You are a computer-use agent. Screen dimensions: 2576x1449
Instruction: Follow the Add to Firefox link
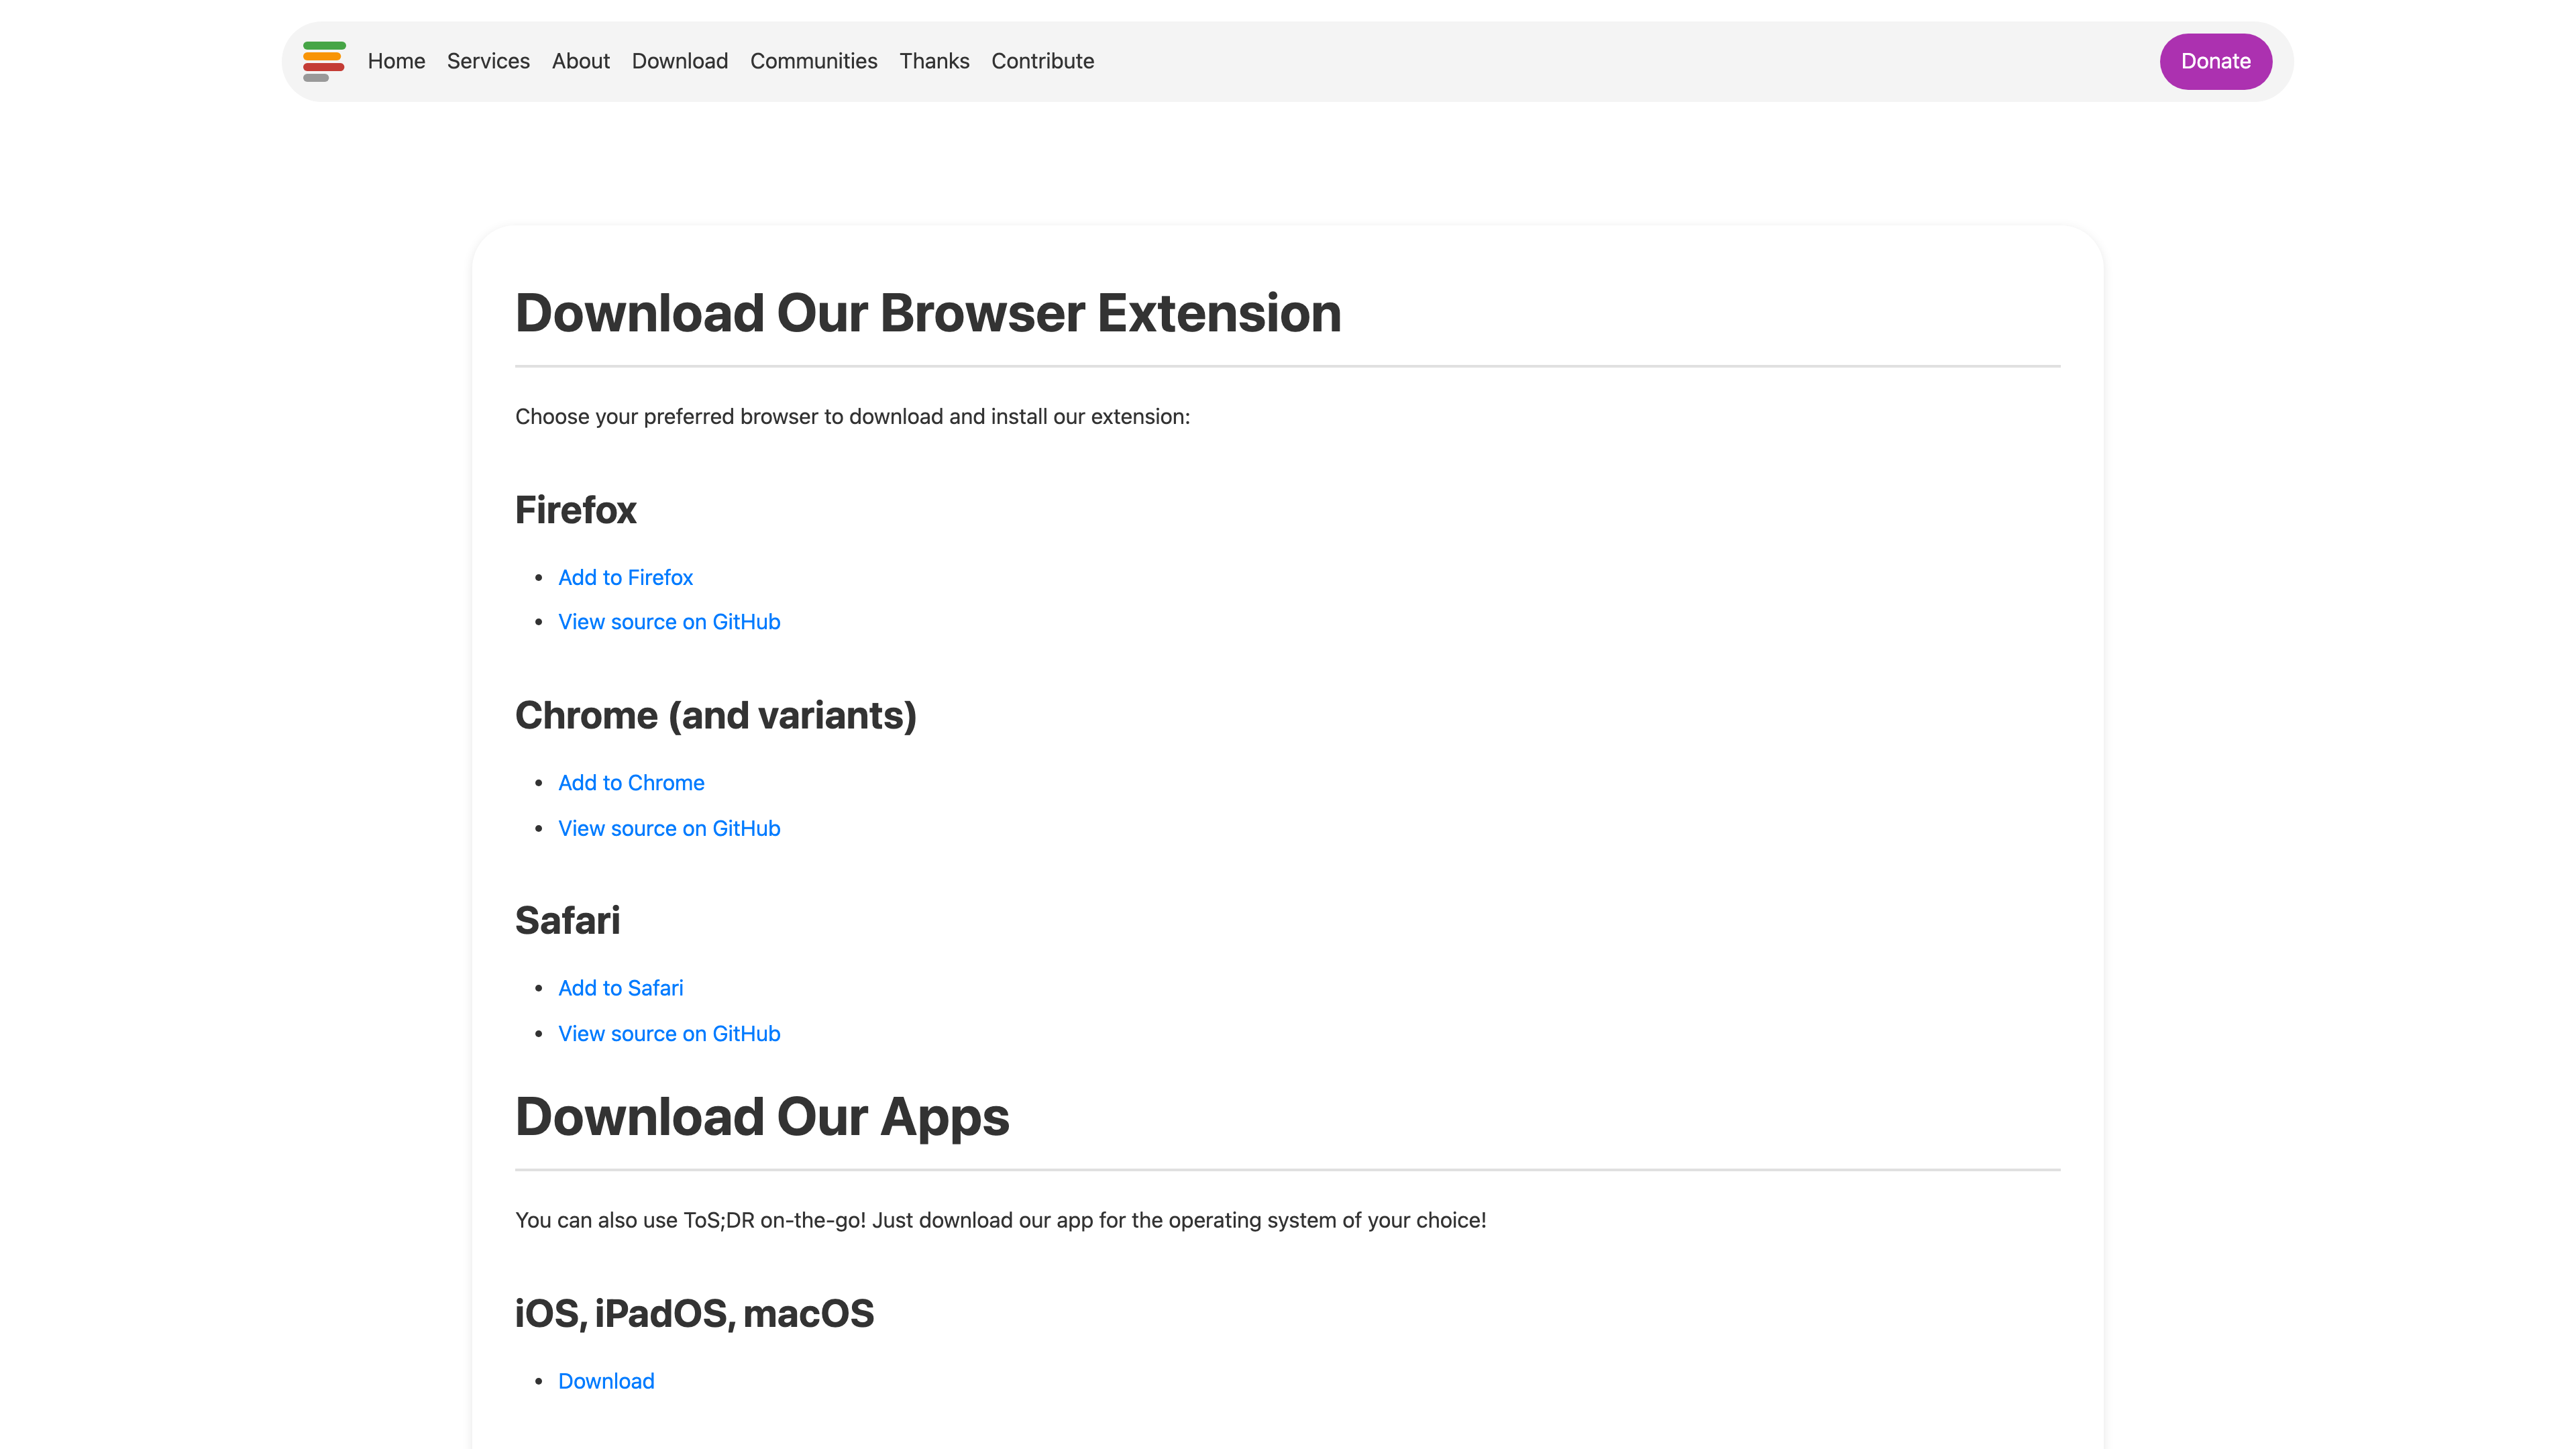pos(625,577)
